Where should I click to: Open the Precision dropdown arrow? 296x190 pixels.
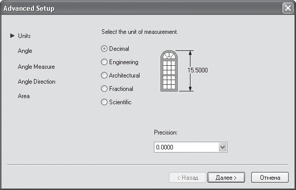[x=222, y=147]
